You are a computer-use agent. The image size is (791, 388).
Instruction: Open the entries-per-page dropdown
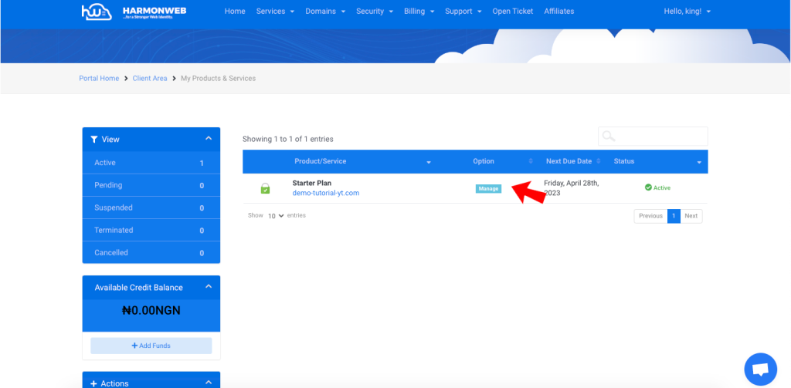[276, 216]
